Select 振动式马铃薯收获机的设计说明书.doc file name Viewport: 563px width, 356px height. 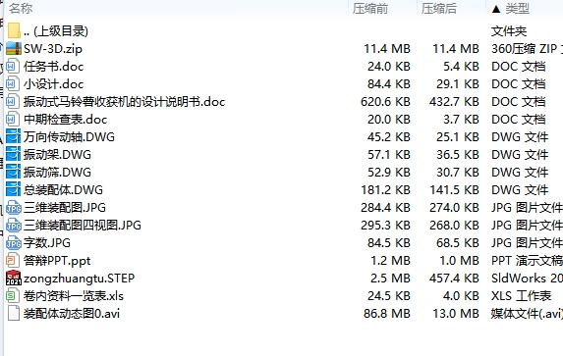pos(124,102)
